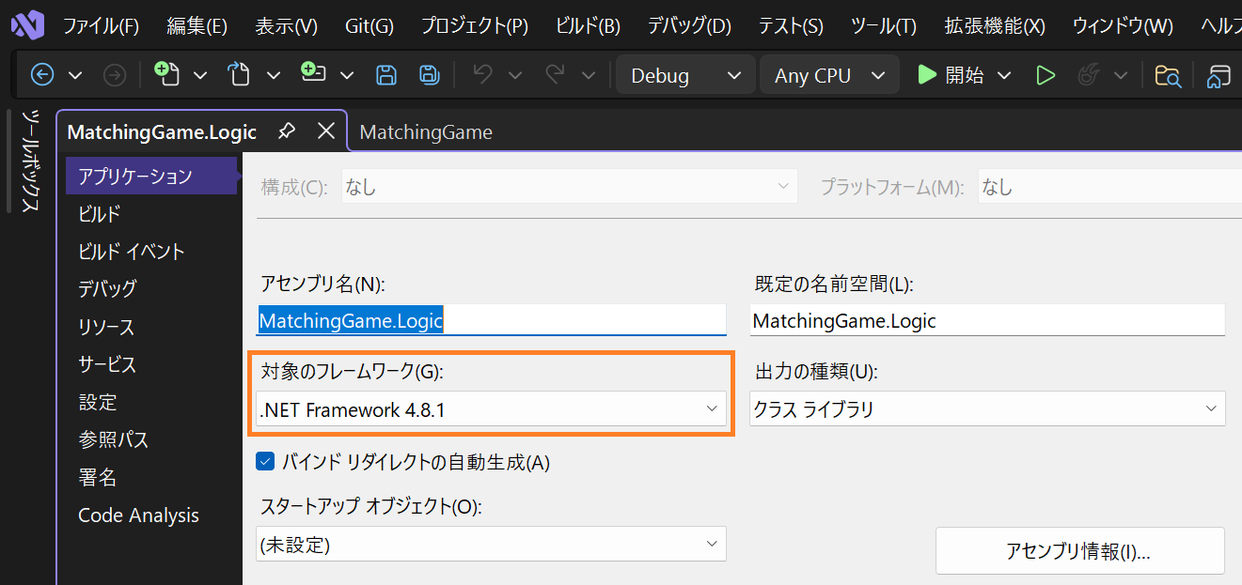
Task: Switch to the MatchingGame tab
Action: 426,131
